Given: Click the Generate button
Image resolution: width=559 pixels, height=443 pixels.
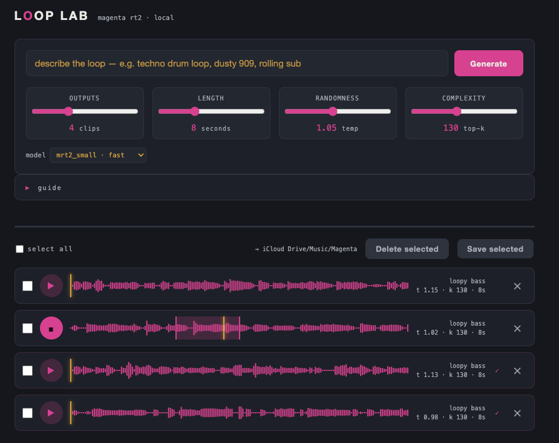Looking at the screenshot, I should tap(488, 64).
